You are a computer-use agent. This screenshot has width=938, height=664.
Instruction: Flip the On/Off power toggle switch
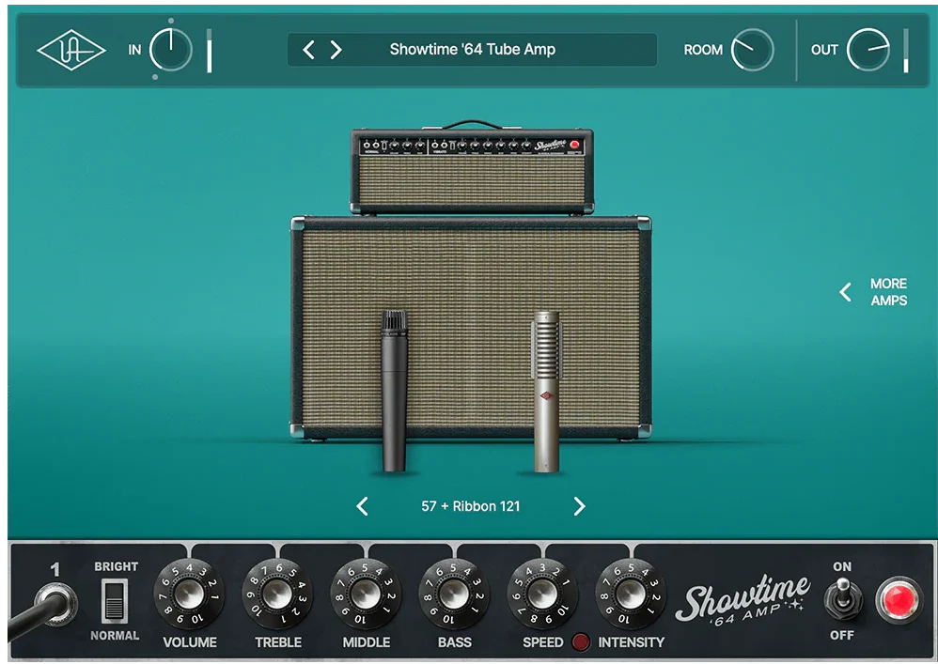tap(842, 598)
